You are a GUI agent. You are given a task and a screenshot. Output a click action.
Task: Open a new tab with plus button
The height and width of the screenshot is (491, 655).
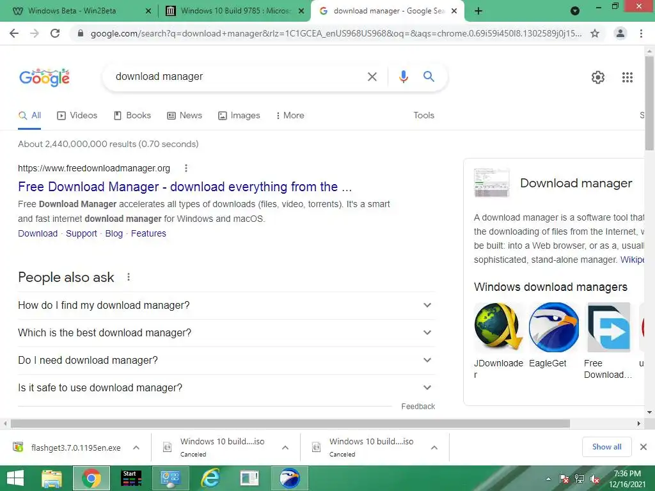pos(478,11)
